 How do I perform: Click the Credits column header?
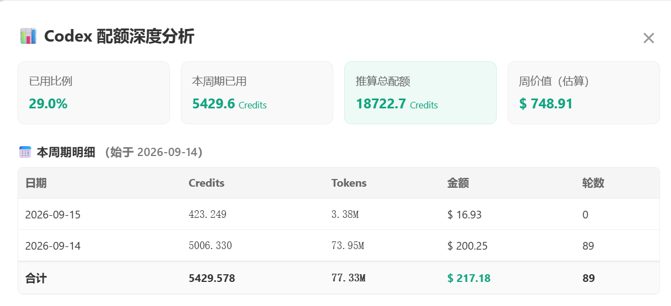(x=207, y=183)
